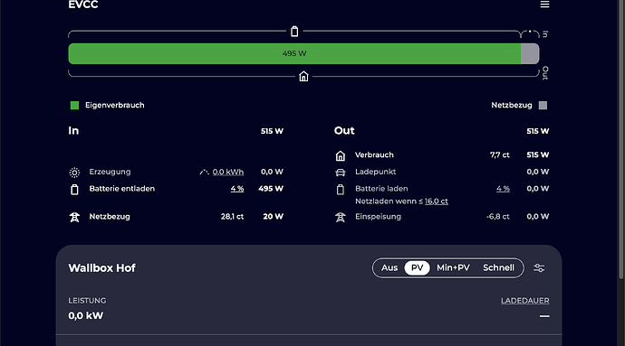Switch to Min+PV charging mode
Screen dimensions: 625x346
pyautogui.click(x=453, y=267)
